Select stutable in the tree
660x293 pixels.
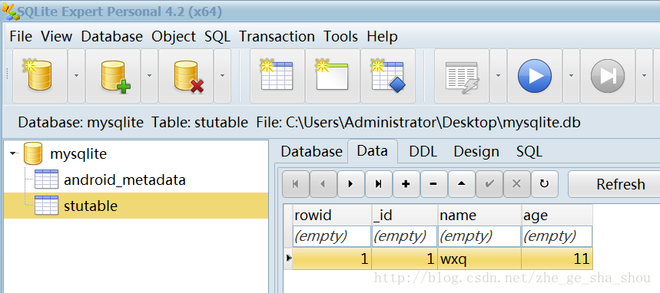pos(91,206)
